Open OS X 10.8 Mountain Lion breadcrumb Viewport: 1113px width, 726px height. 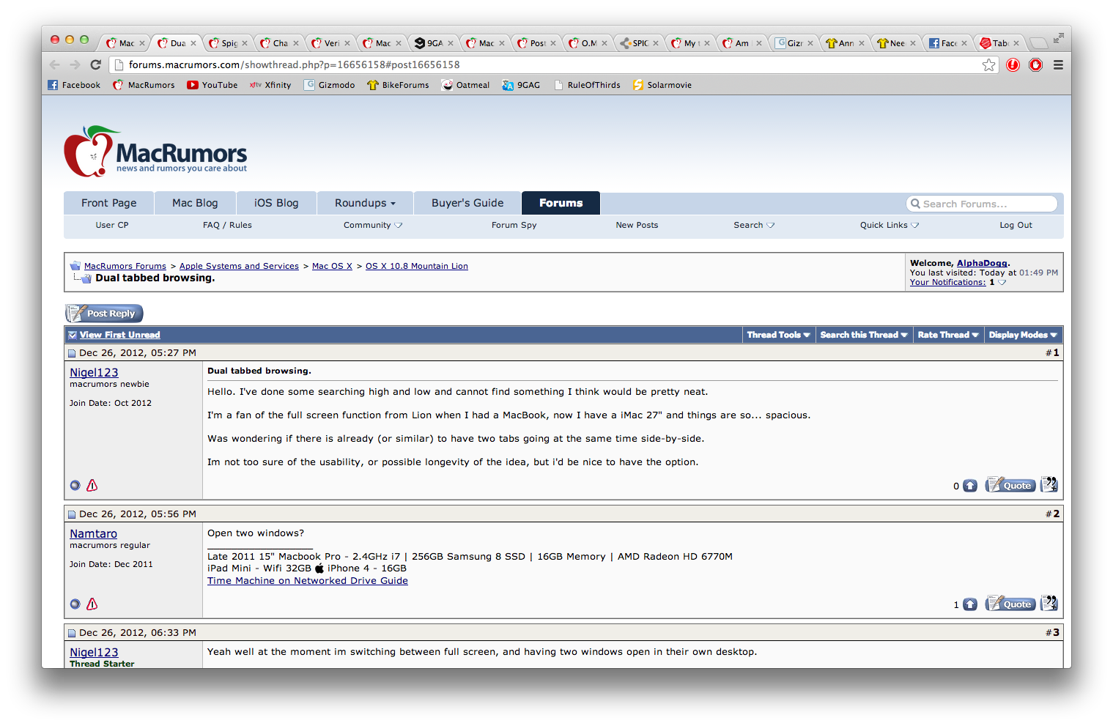point(417,266)
